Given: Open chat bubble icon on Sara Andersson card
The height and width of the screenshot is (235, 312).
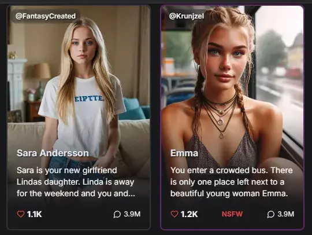Looking at the screenshot, I should [117, 214].
